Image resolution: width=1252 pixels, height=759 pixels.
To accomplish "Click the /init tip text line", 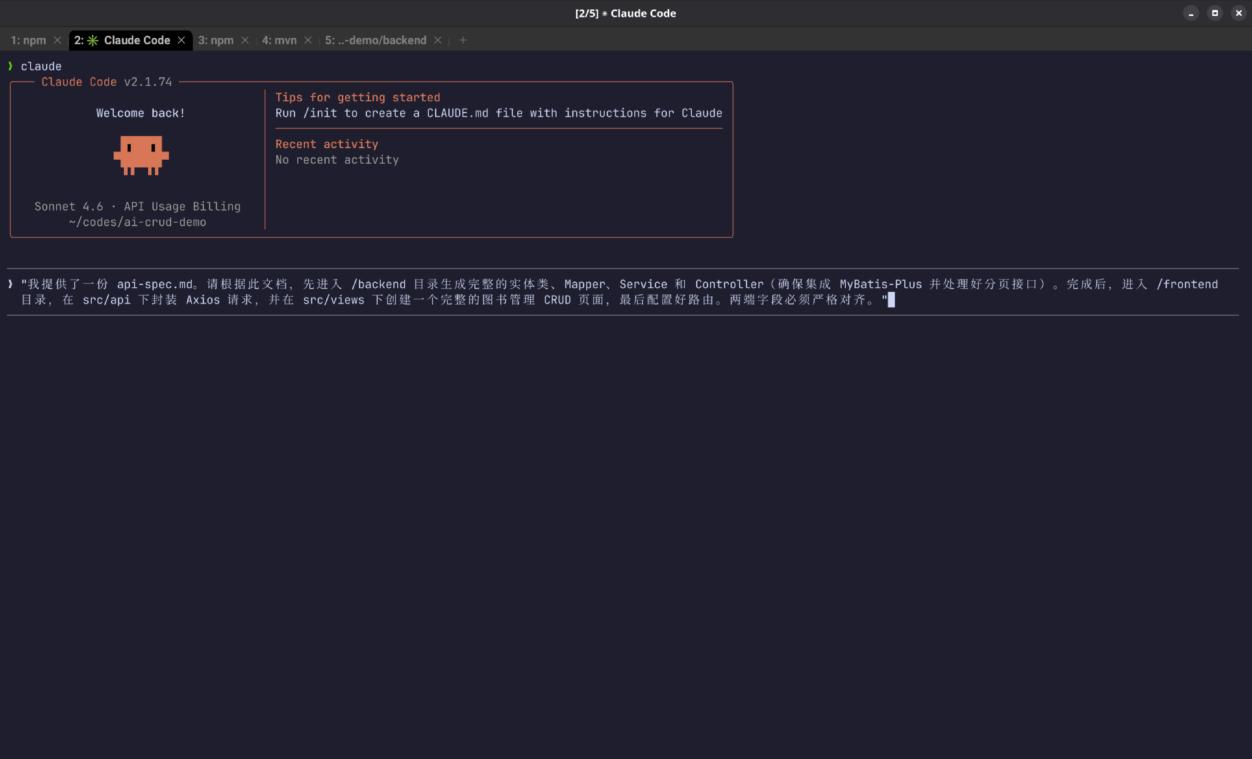I will tap(498, 113).
